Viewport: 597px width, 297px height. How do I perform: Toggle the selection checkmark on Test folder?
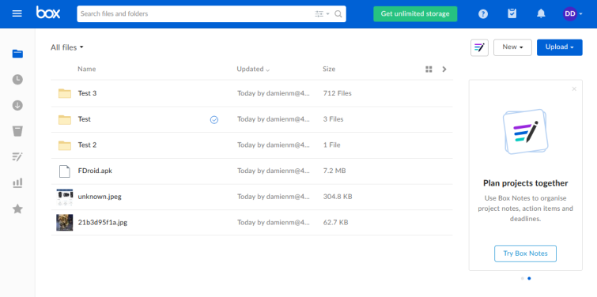(x=214, y=120)
